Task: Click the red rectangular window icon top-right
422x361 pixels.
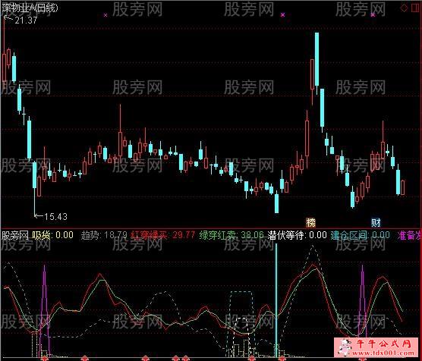Action: point(415,8)
